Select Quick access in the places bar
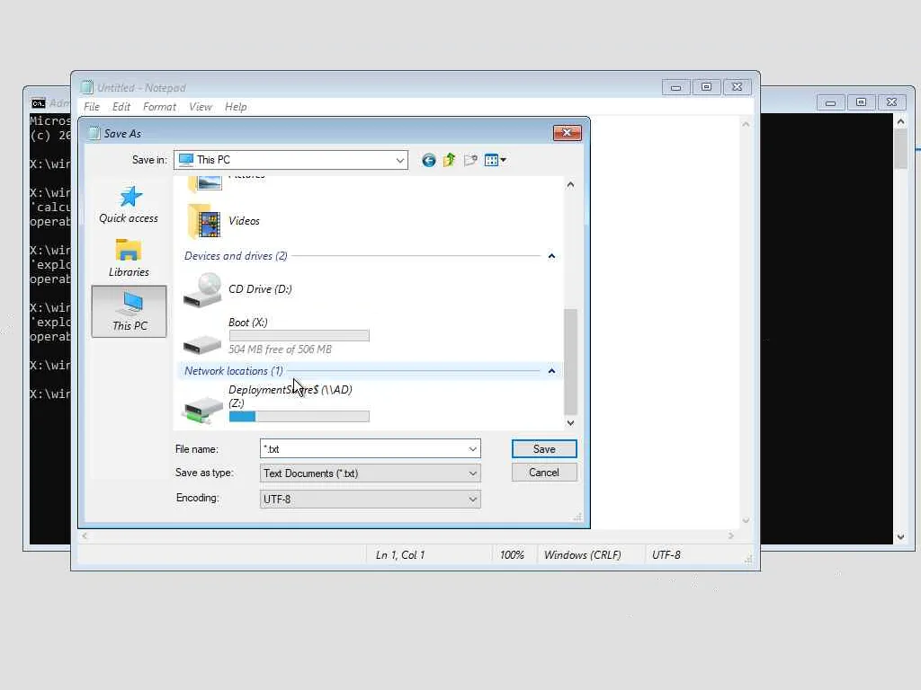921x690 pixels. click(129, 205)
